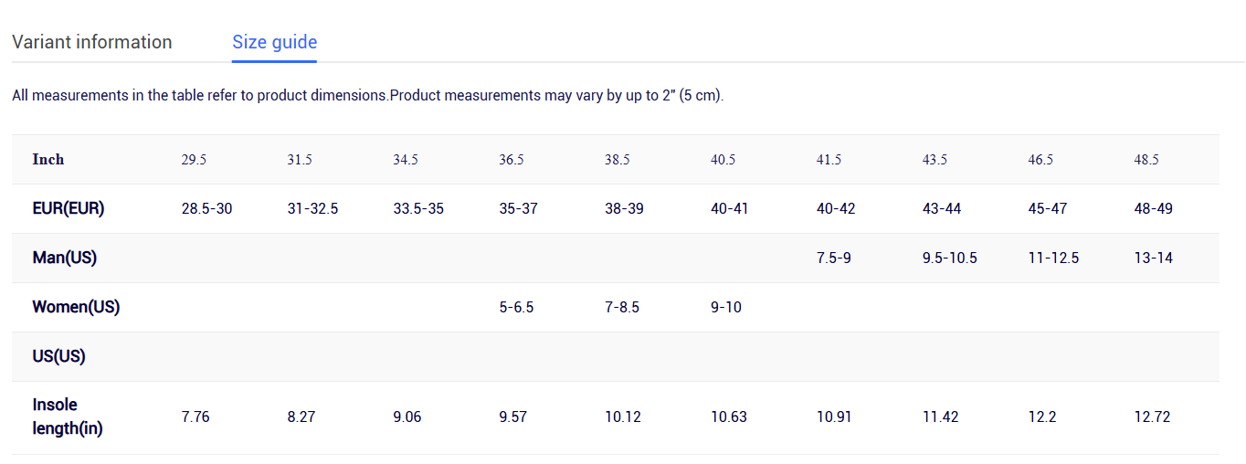Click the Men's US 7.5-9 cell
This screenshot has height=464, width=1246.
(x=833, y=258)
